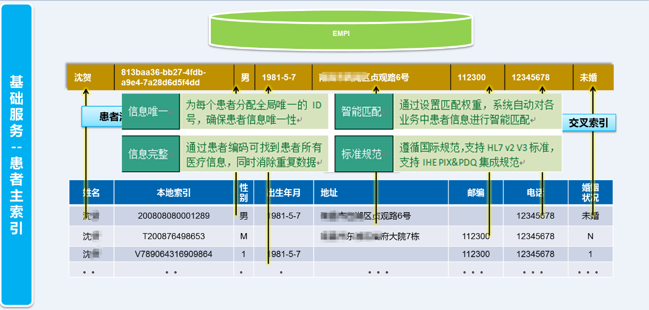Click the vertical 基础服务--患者主索引 sidebar banner

tap(16, 155)
